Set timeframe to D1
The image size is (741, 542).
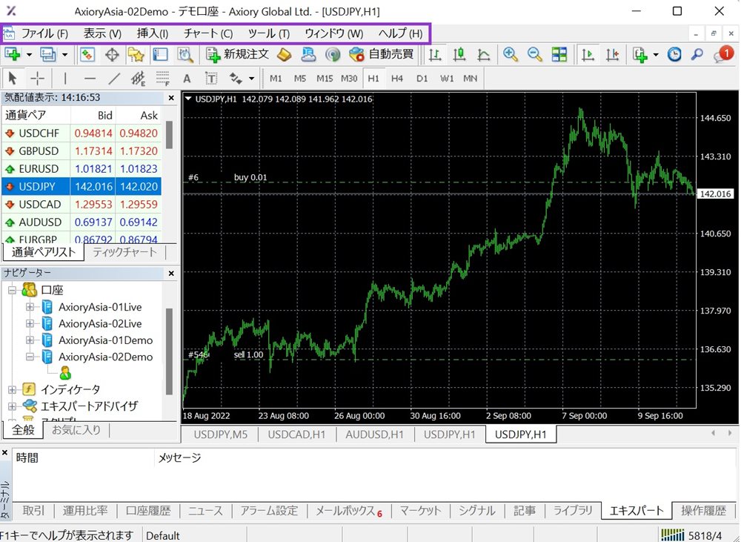click(422, 79)
